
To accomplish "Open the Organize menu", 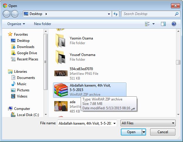I will click(x=16, y=24).
